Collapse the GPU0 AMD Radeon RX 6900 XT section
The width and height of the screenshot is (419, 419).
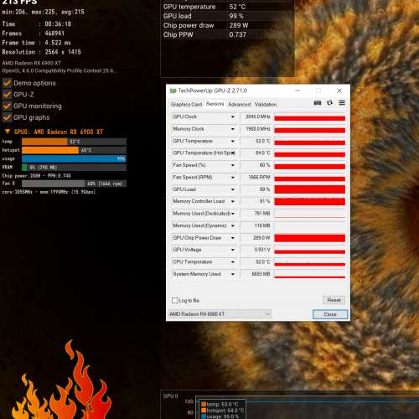8,132
